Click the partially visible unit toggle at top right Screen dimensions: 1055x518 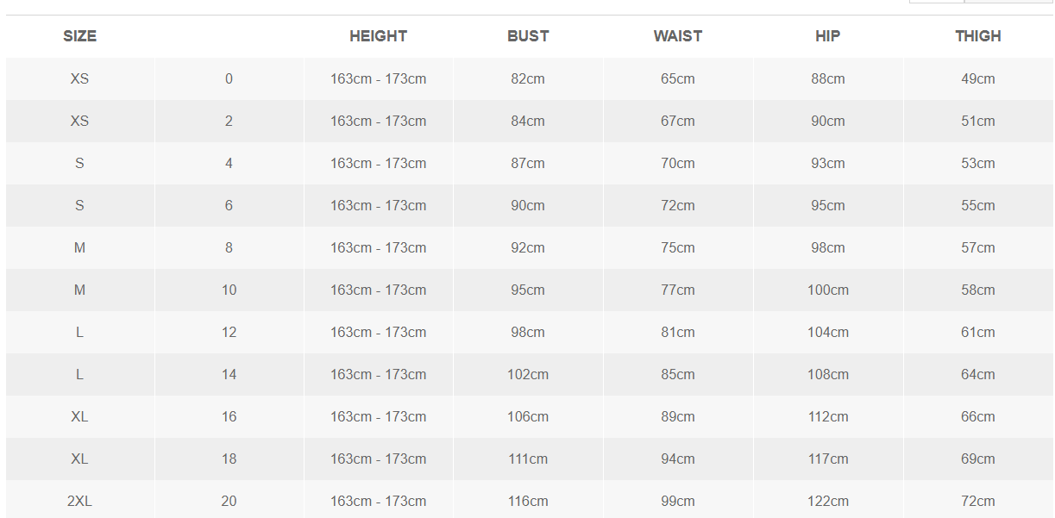[981, 2]
